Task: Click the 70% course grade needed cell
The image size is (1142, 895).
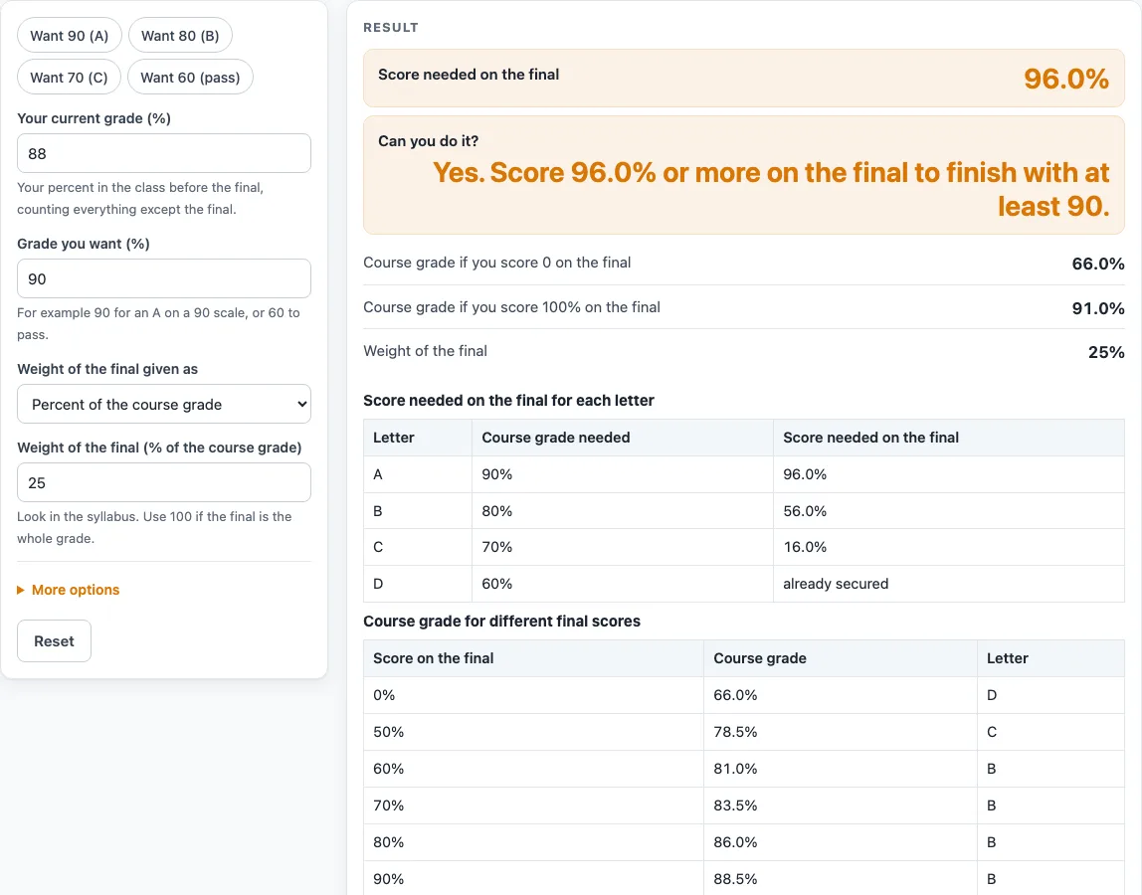Action: coord(623,547)
